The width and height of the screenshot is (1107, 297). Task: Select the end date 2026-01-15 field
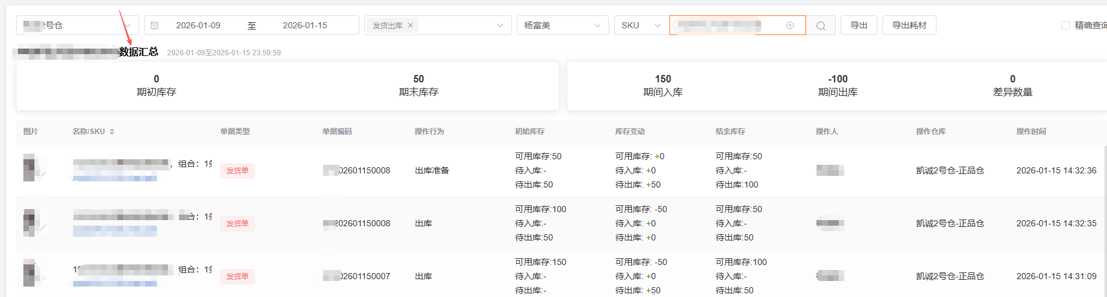coord(305,25)
